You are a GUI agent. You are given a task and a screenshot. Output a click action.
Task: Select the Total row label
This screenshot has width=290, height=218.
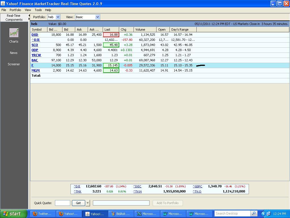pos(36,76)
